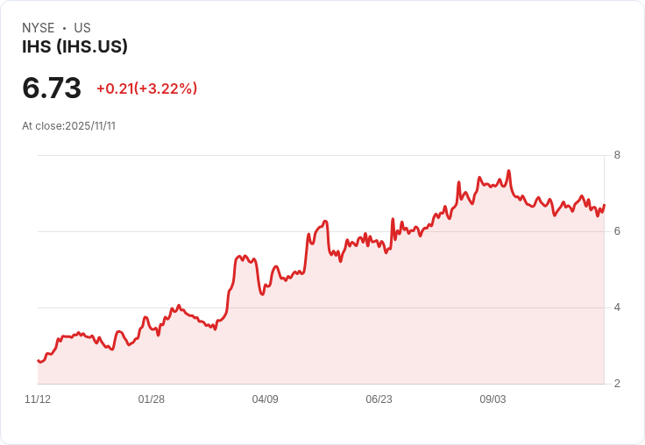The width and height of the screenshot is (645, 445).
Task: Click the 11/12 date axis label
Action: [38, 399]
